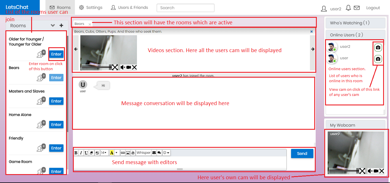Click the editor resize grip handle
This screenshot has width=390, height=183.
pyautogui.click(x=180, y=169)
